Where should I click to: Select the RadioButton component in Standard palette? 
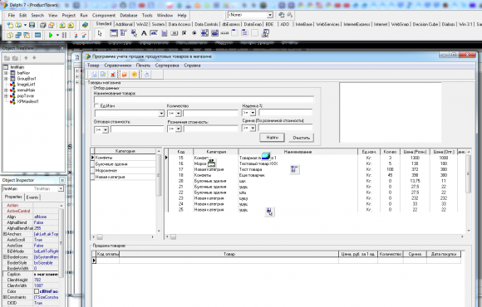194,33
